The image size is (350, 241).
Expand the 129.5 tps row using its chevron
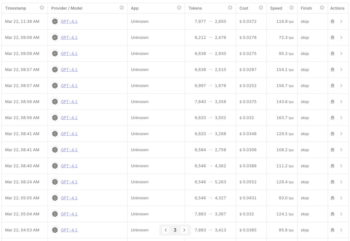point(341,134)
